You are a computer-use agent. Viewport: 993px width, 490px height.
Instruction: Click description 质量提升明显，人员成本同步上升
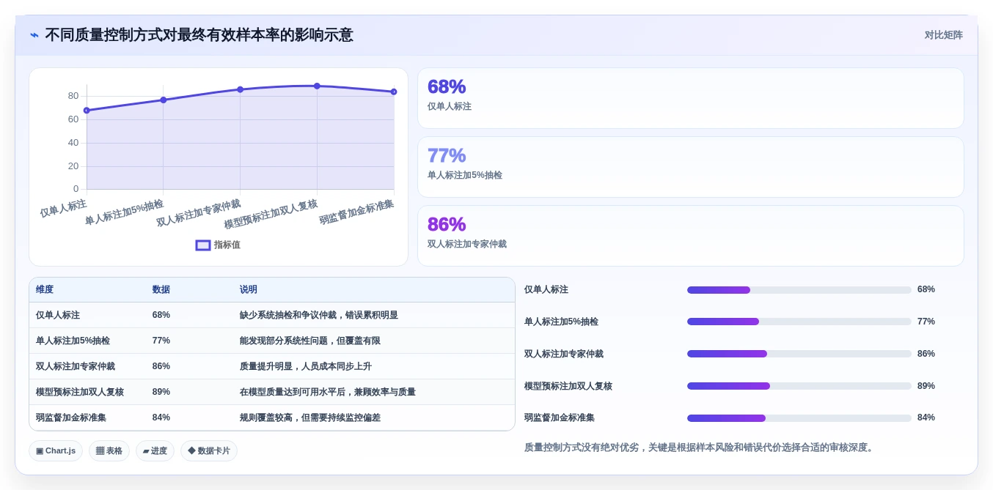(306, 366)
